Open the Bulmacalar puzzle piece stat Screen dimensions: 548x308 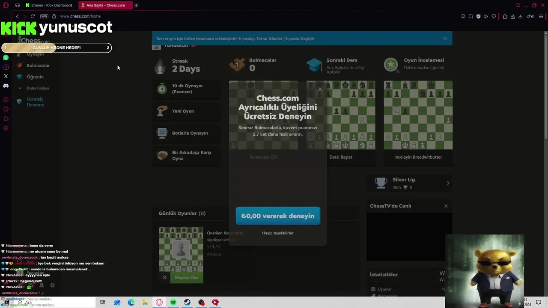coord(253,65)
